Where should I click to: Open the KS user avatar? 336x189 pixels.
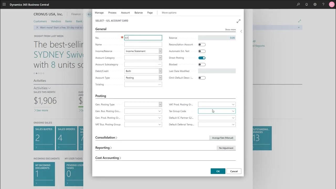[332, 4]
